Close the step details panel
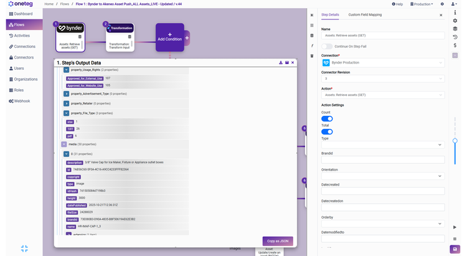The height and width of the screenshot is (256, 467). click(x=441, y=15)
